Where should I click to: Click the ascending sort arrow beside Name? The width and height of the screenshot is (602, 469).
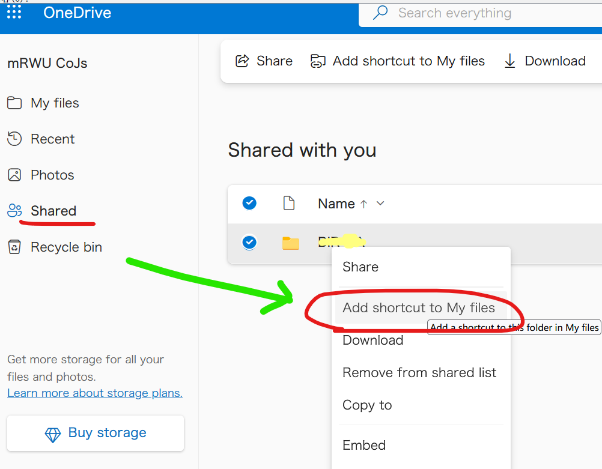(x=363, y=204)
